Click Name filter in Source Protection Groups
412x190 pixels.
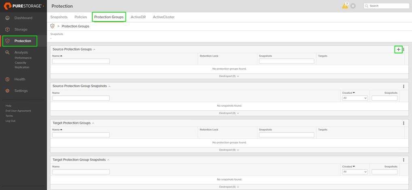tap(81, 61)
